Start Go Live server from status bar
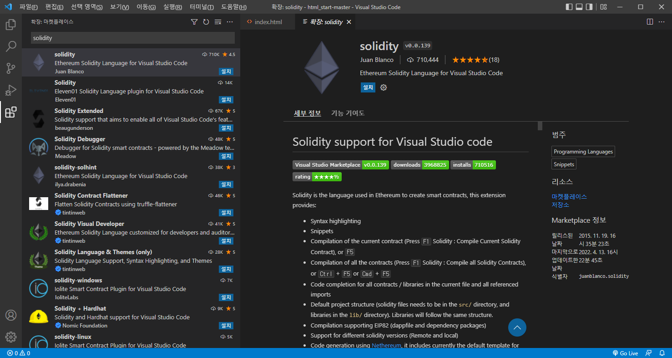Image resolution: width=672 pixels, height=358 pixels. [x=625, y=353]
